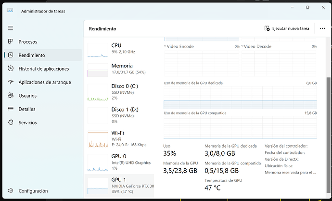Viewport: 332px width, 201px height.
Task: Click the Ubicación física label
Action: point(279,166)
